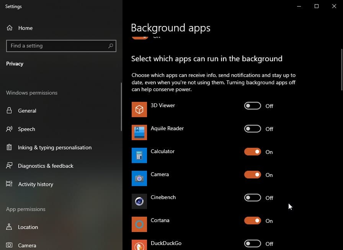Click the Location pin icon

click(9, 227)
